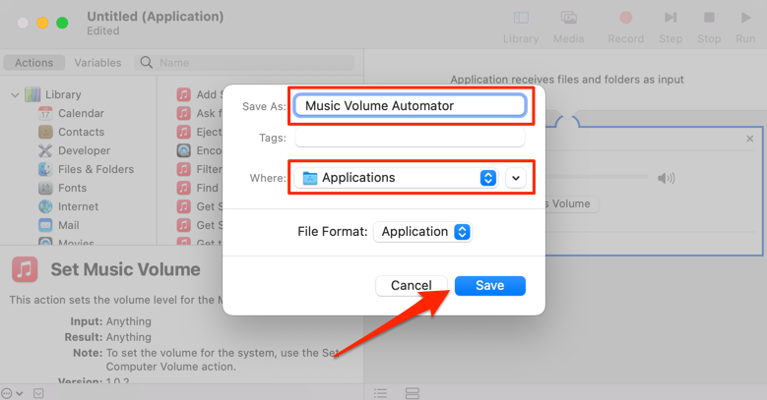Select Calendar in the Library list
This screenshot has height=400, width=767.
81,113
